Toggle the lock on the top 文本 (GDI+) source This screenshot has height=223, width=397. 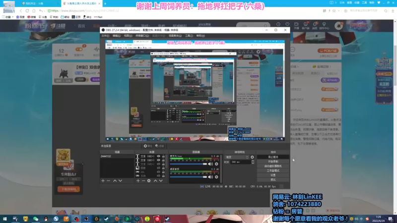click(163, 156)
